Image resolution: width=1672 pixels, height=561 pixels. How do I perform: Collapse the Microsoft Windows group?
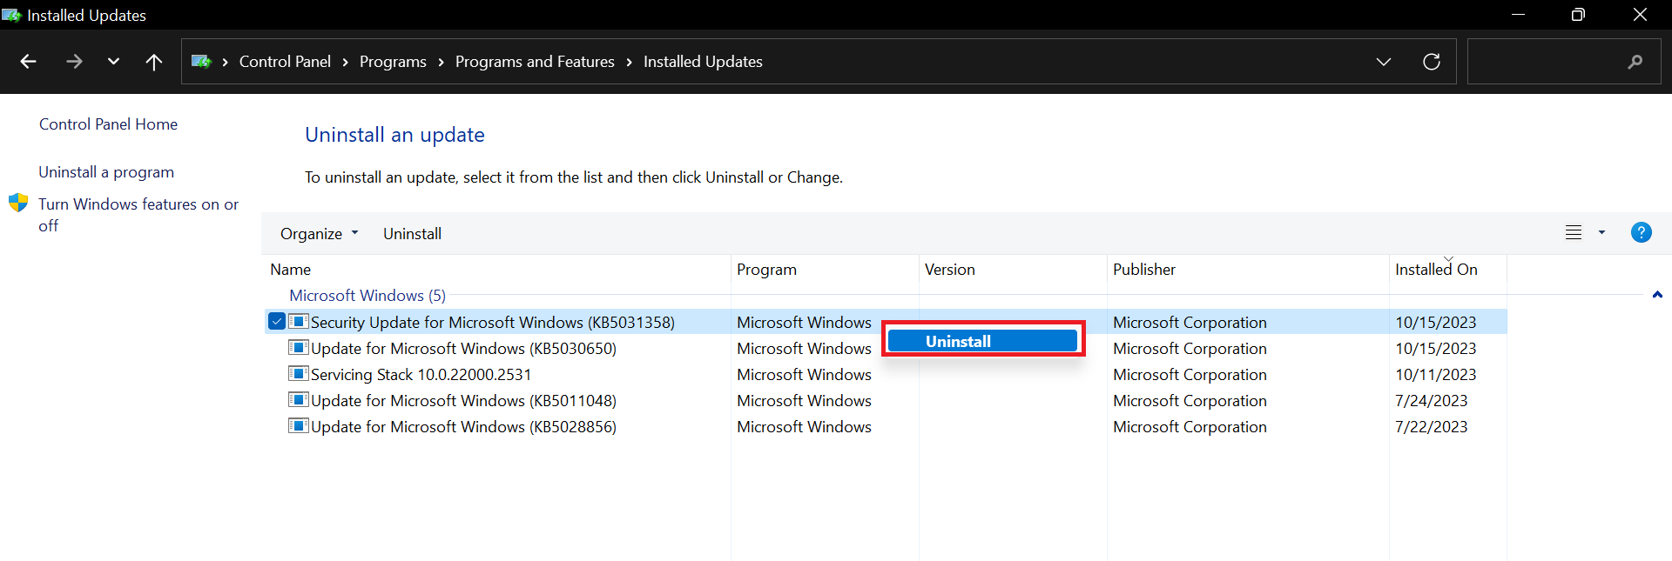point(1657,295)
